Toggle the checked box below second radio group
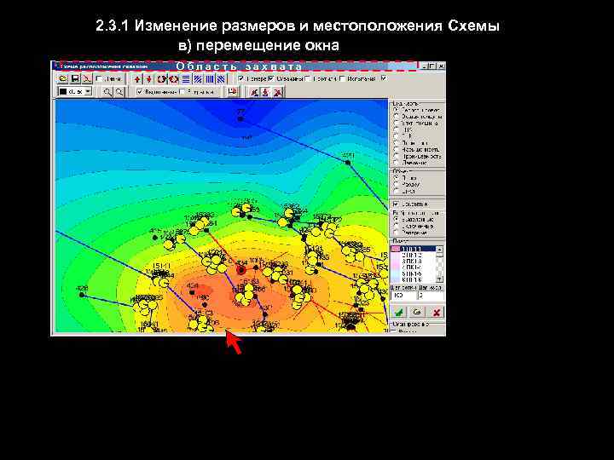 click(x=396, y=204)
